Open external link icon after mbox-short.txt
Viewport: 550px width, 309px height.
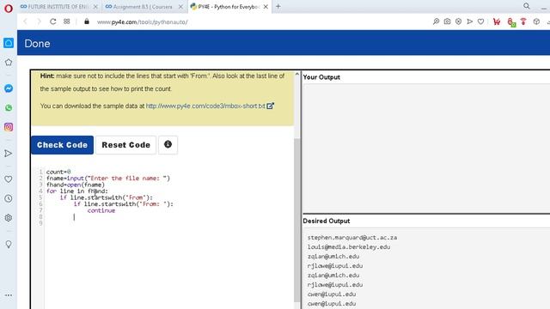click(270, 106)
